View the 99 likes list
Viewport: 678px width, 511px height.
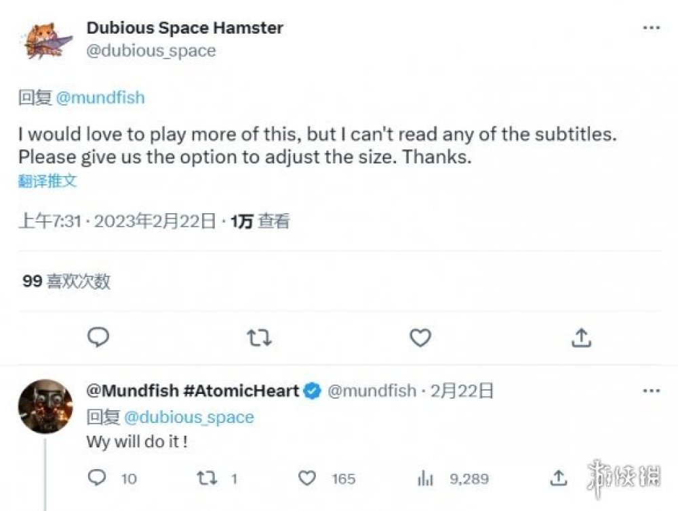click(66, 282)
